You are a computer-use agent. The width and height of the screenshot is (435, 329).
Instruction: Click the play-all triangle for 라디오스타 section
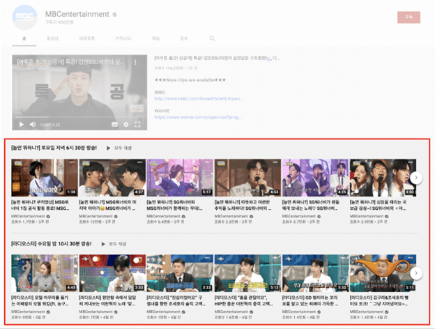[x=103, y=244]
